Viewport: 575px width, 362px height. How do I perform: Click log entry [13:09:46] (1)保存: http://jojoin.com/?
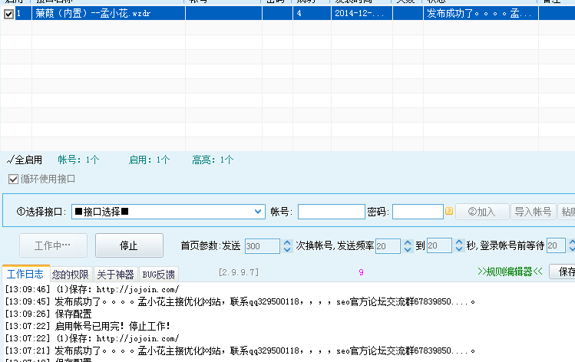pos(92,289)
